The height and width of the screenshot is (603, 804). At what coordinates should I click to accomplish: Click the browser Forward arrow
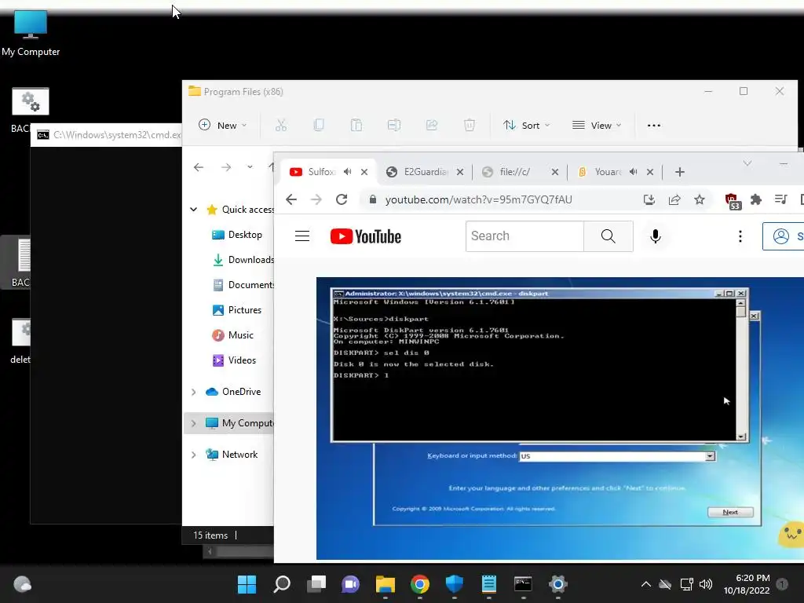pyautogui.click(x=316, y=199)
